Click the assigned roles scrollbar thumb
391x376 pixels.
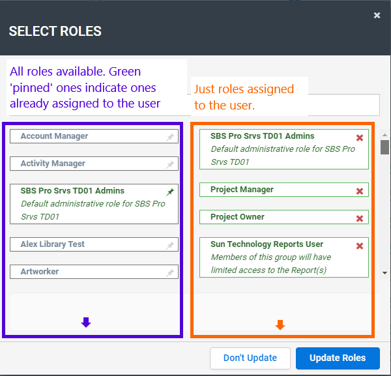click(x=384, y=147)
